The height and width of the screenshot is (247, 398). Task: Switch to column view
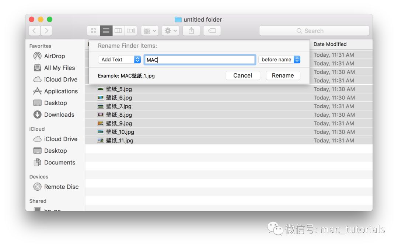pyautogui.click(x=118, y=31)
